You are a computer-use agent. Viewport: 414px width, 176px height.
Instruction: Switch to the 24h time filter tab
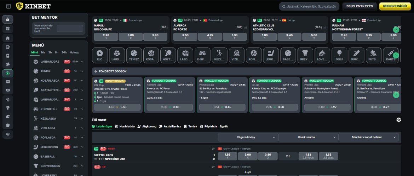[64, 52]
